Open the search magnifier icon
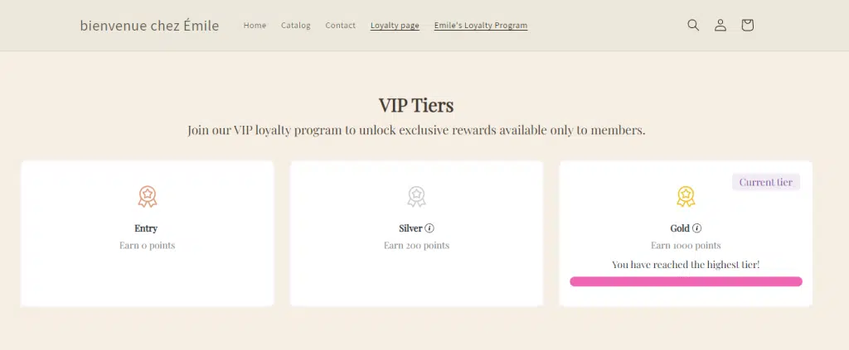849x350 pixels. pos(693,26)
